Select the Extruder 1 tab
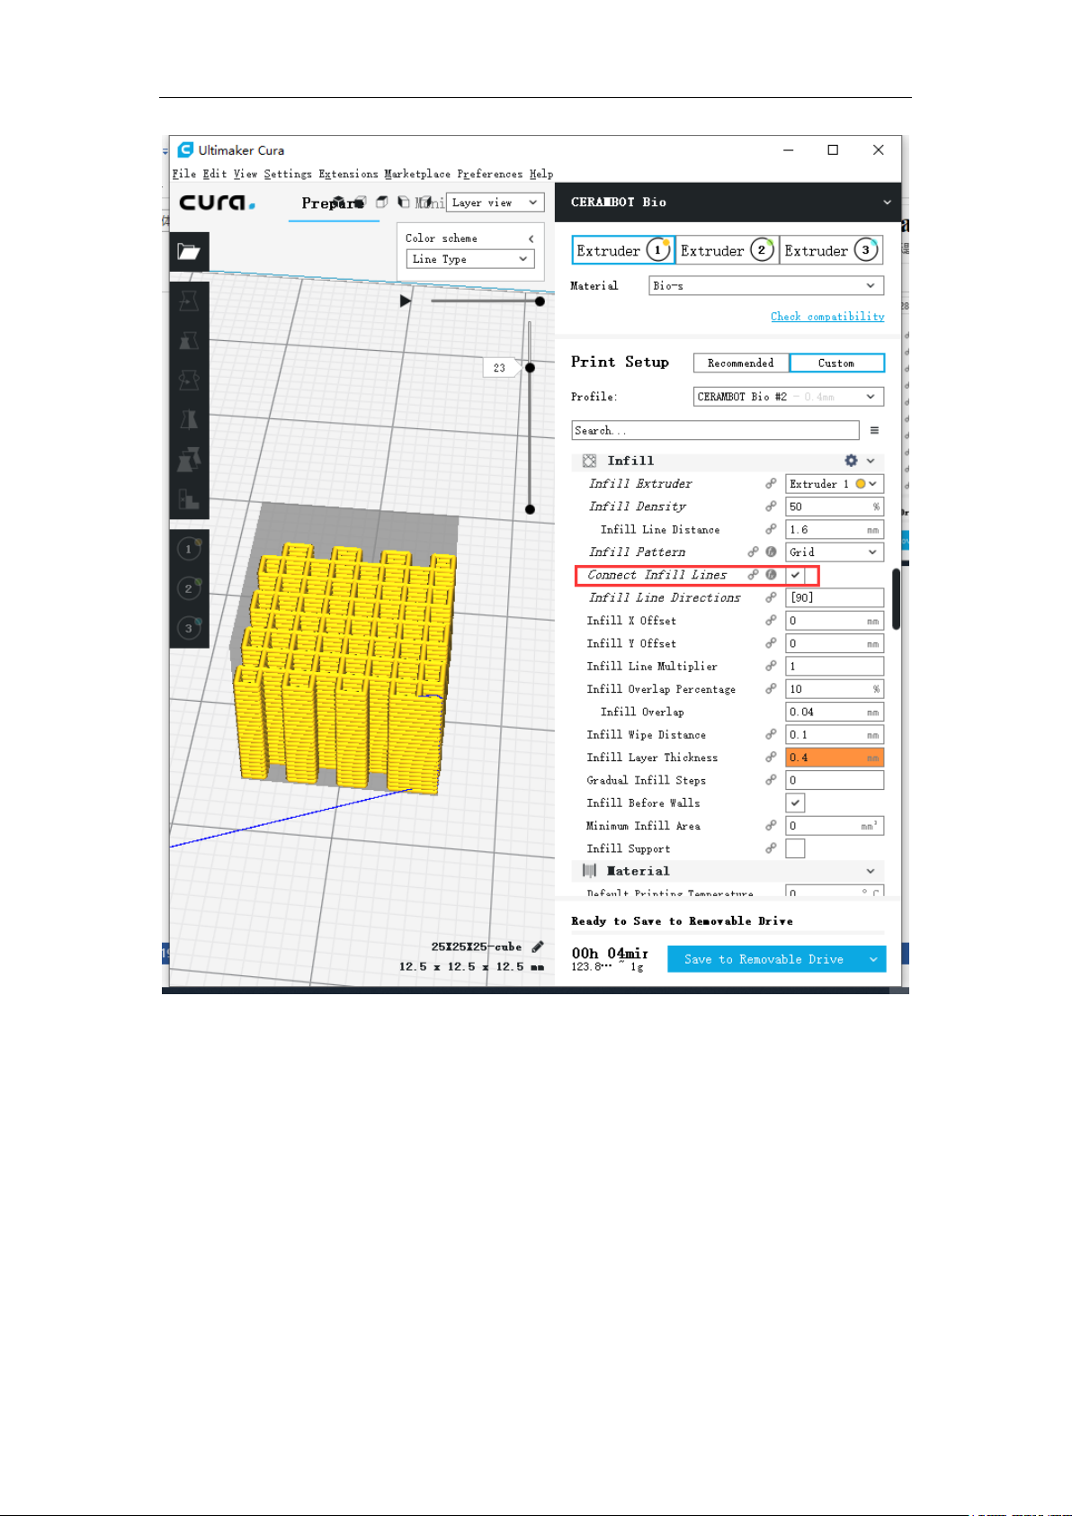Viewport: 1072px width, 1516px height. pyautogui.click(x=623, y=250)
